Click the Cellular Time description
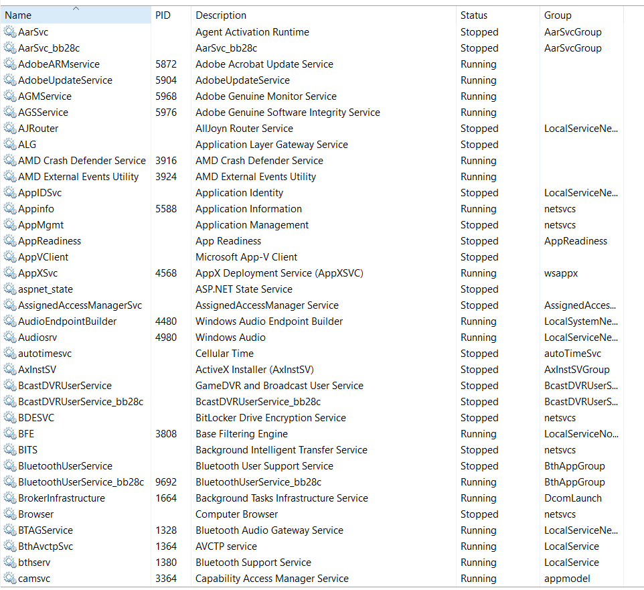The image size is (644, 590). (x=224, y=353)
